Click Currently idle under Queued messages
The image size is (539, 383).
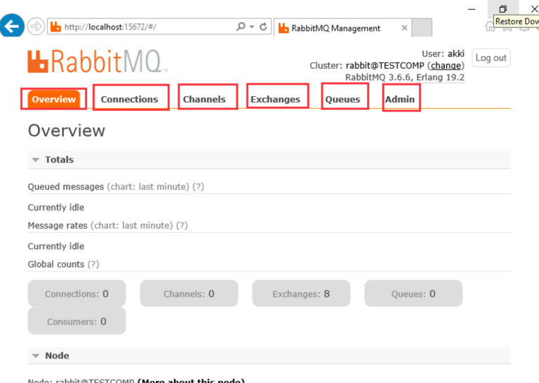click(x=56, y=208)
